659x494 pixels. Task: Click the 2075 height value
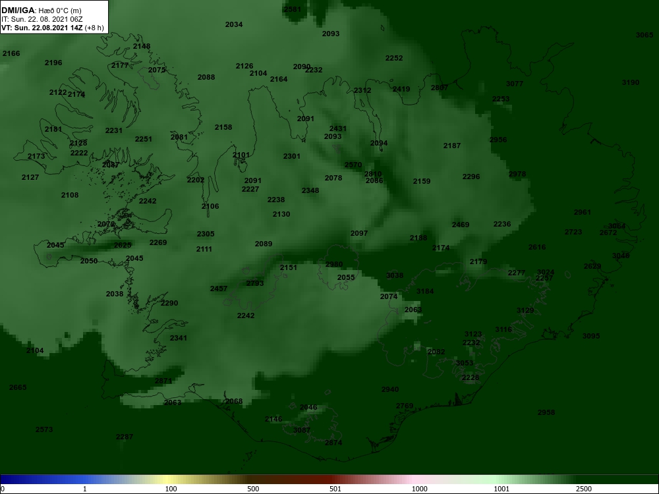pyautogui.click(x=157, y=70)
